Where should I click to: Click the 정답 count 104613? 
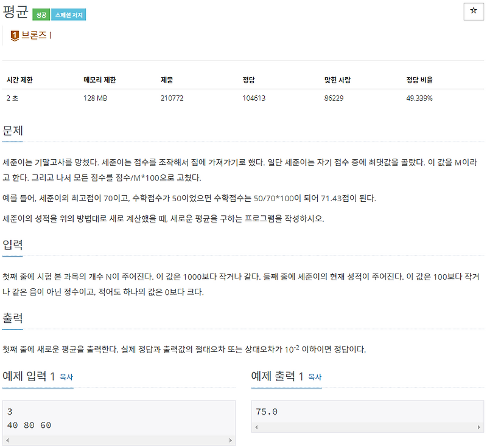[x=254, y=97]
